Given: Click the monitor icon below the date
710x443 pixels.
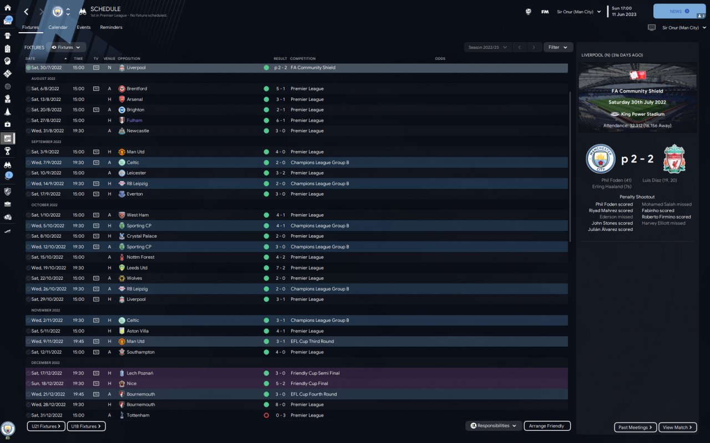Looking at the screenshot, I should 652,28.
